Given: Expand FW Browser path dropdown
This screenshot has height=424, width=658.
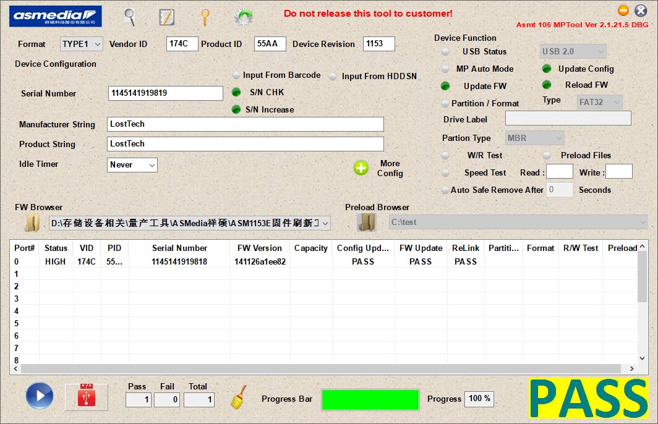Looking at the screenshot, I should click(x=325, y=223).
